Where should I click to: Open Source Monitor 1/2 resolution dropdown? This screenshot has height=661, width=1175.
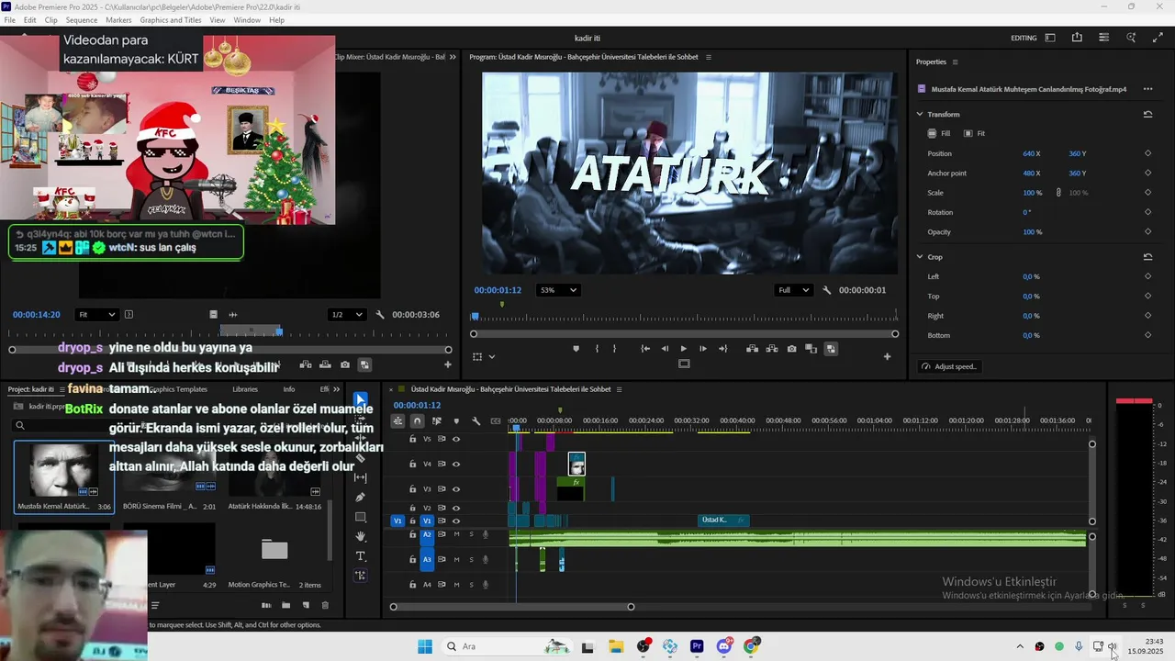[348, 315]
